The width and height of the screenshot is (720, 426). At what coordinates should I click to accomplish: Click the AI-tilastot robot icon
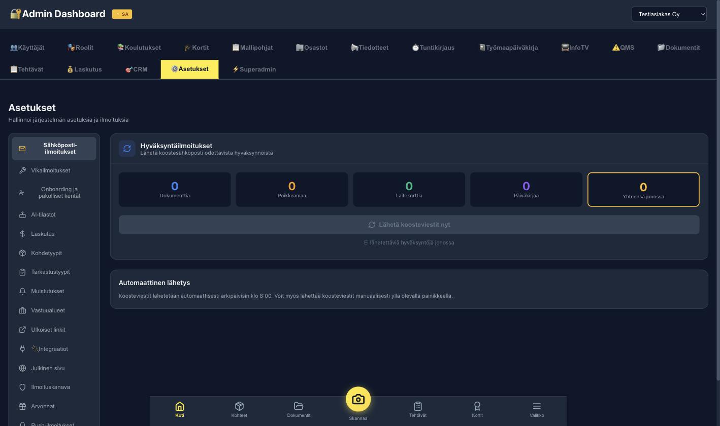[22, 215]
